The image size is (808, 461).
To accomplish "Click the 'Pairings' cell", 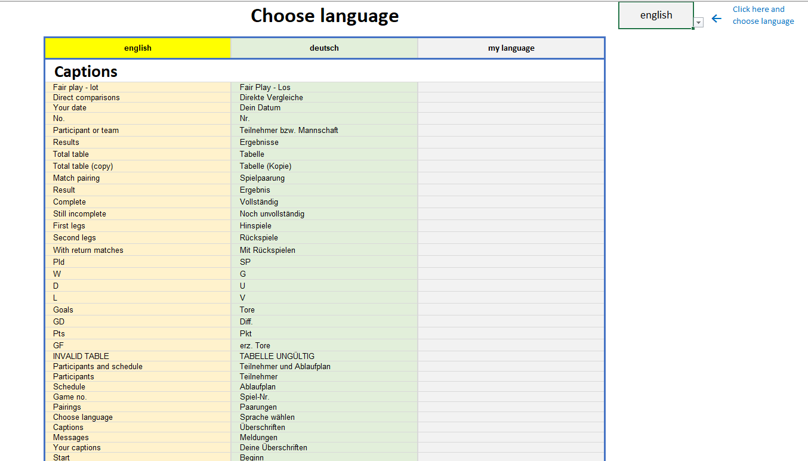I will click(x=138, y=407).
